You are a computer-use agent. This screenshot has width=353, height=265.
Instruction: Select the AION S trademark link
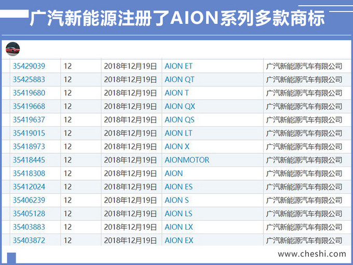click(177, 200)
